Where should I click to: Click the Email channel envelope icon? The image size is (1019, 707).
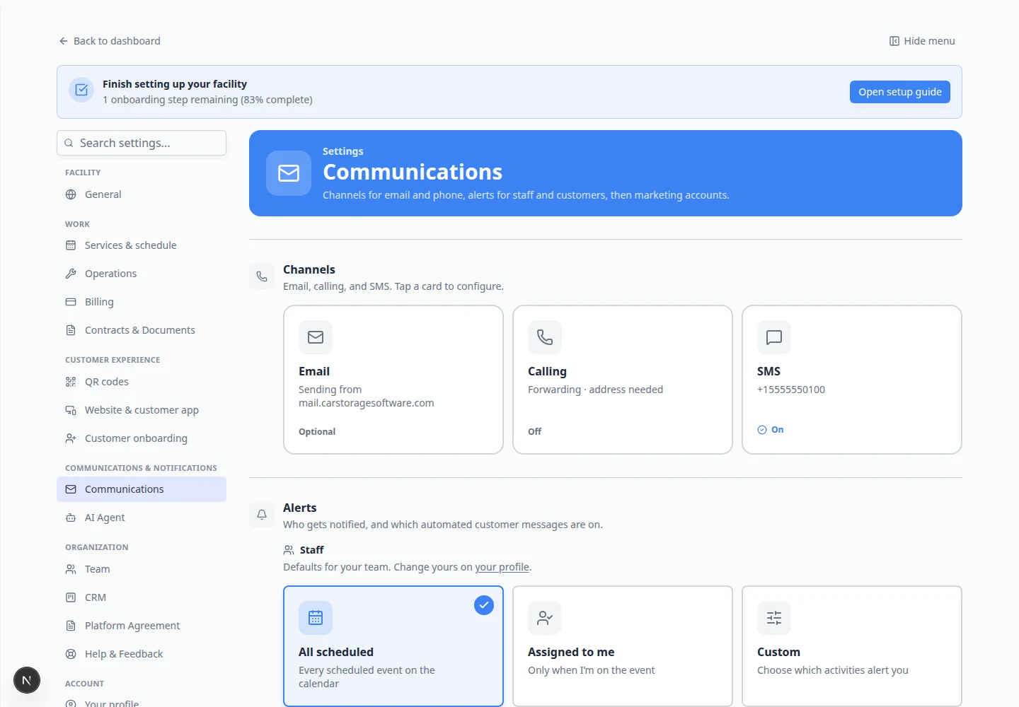coord(316,337)
